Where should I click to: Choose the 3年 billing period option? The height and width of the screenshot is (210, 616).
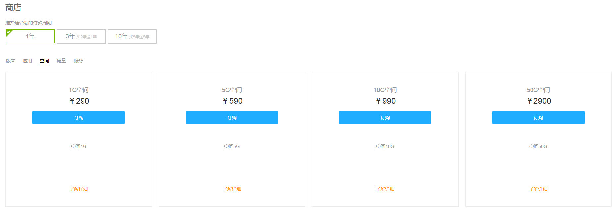point(81,36)
